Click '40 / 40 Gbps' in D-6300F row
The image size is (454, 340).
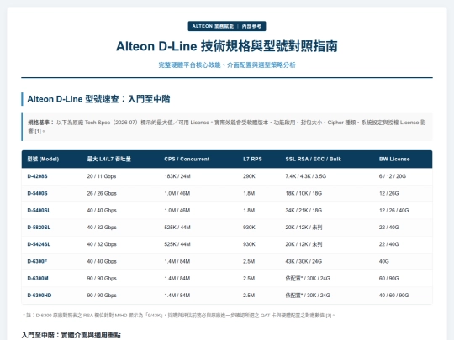pyautogui.click(x=102, y=261)
